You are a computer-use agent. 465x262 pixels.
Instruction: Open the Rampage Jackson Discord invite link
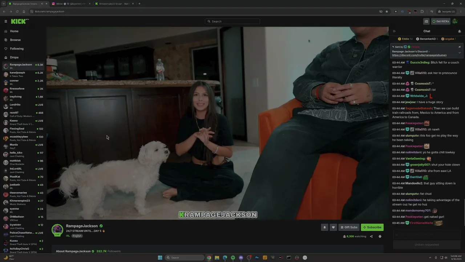click(419, 55)
